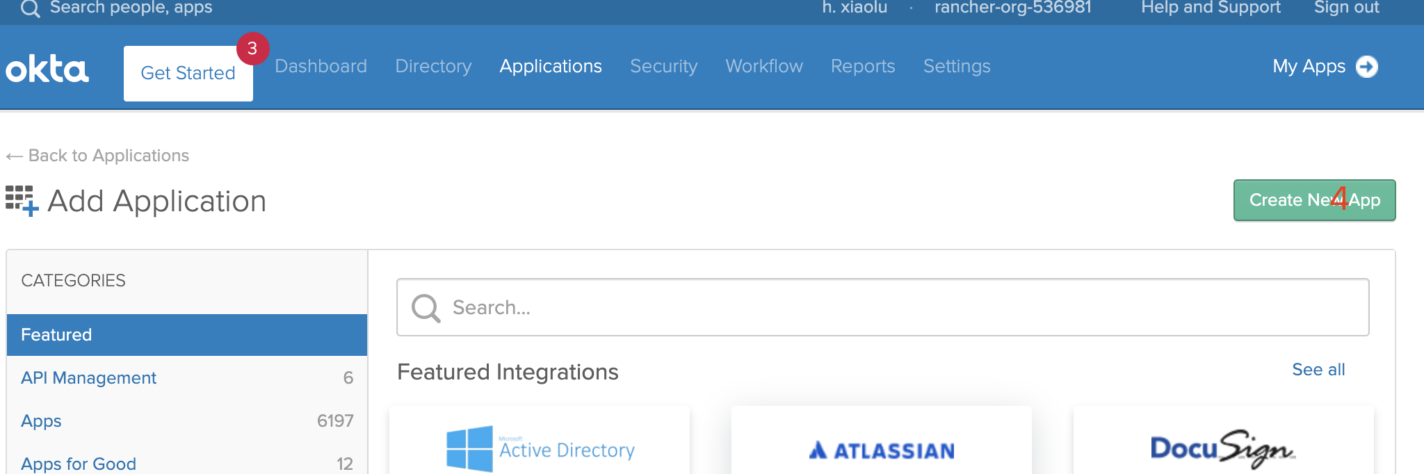Open the Security menu
This screenshot has width=1424, height=474.
(663, 67)
